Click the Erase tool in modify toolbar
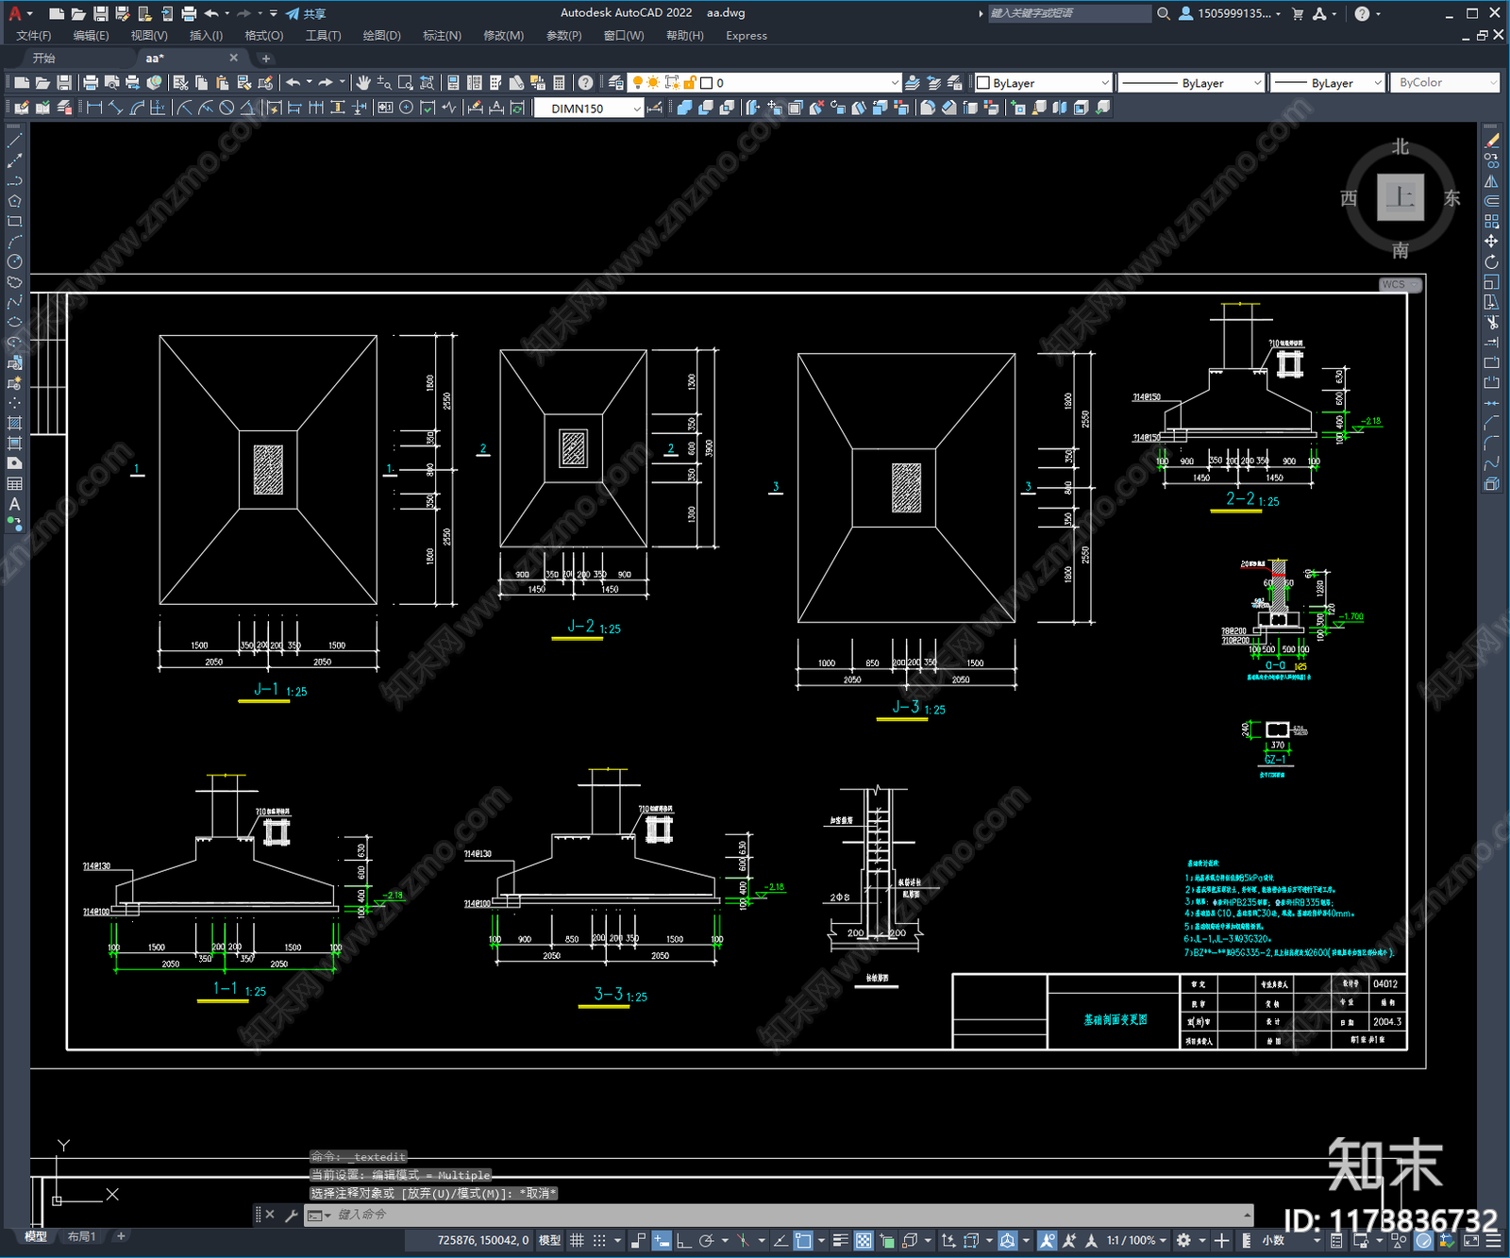 [x=1491, y=140]
